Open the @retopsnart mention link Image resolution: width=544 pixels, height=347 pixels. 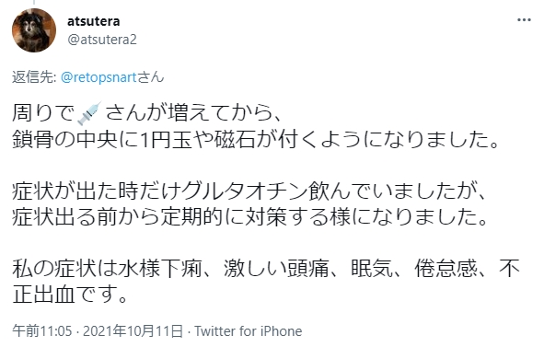(98, 77)
